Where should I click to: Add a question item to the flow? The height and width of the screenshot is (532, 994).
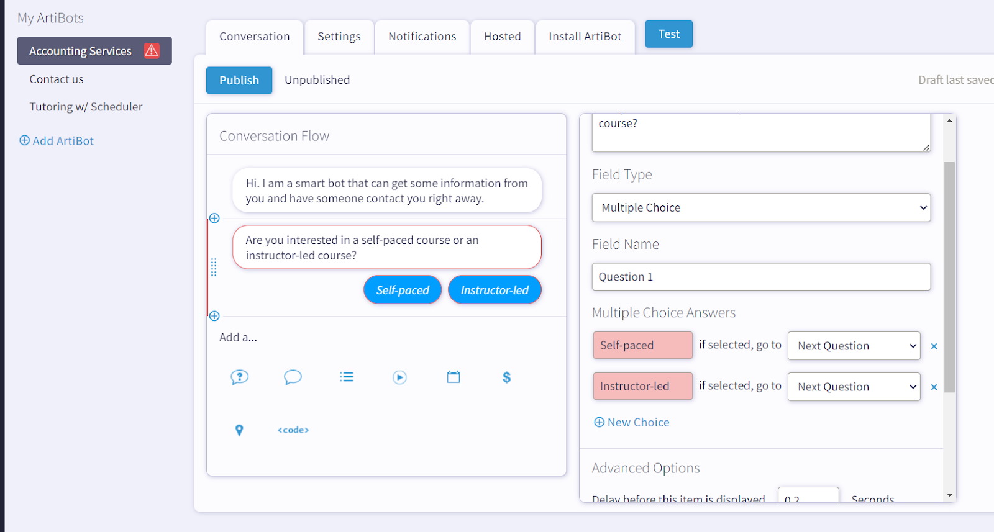point(239,377)
